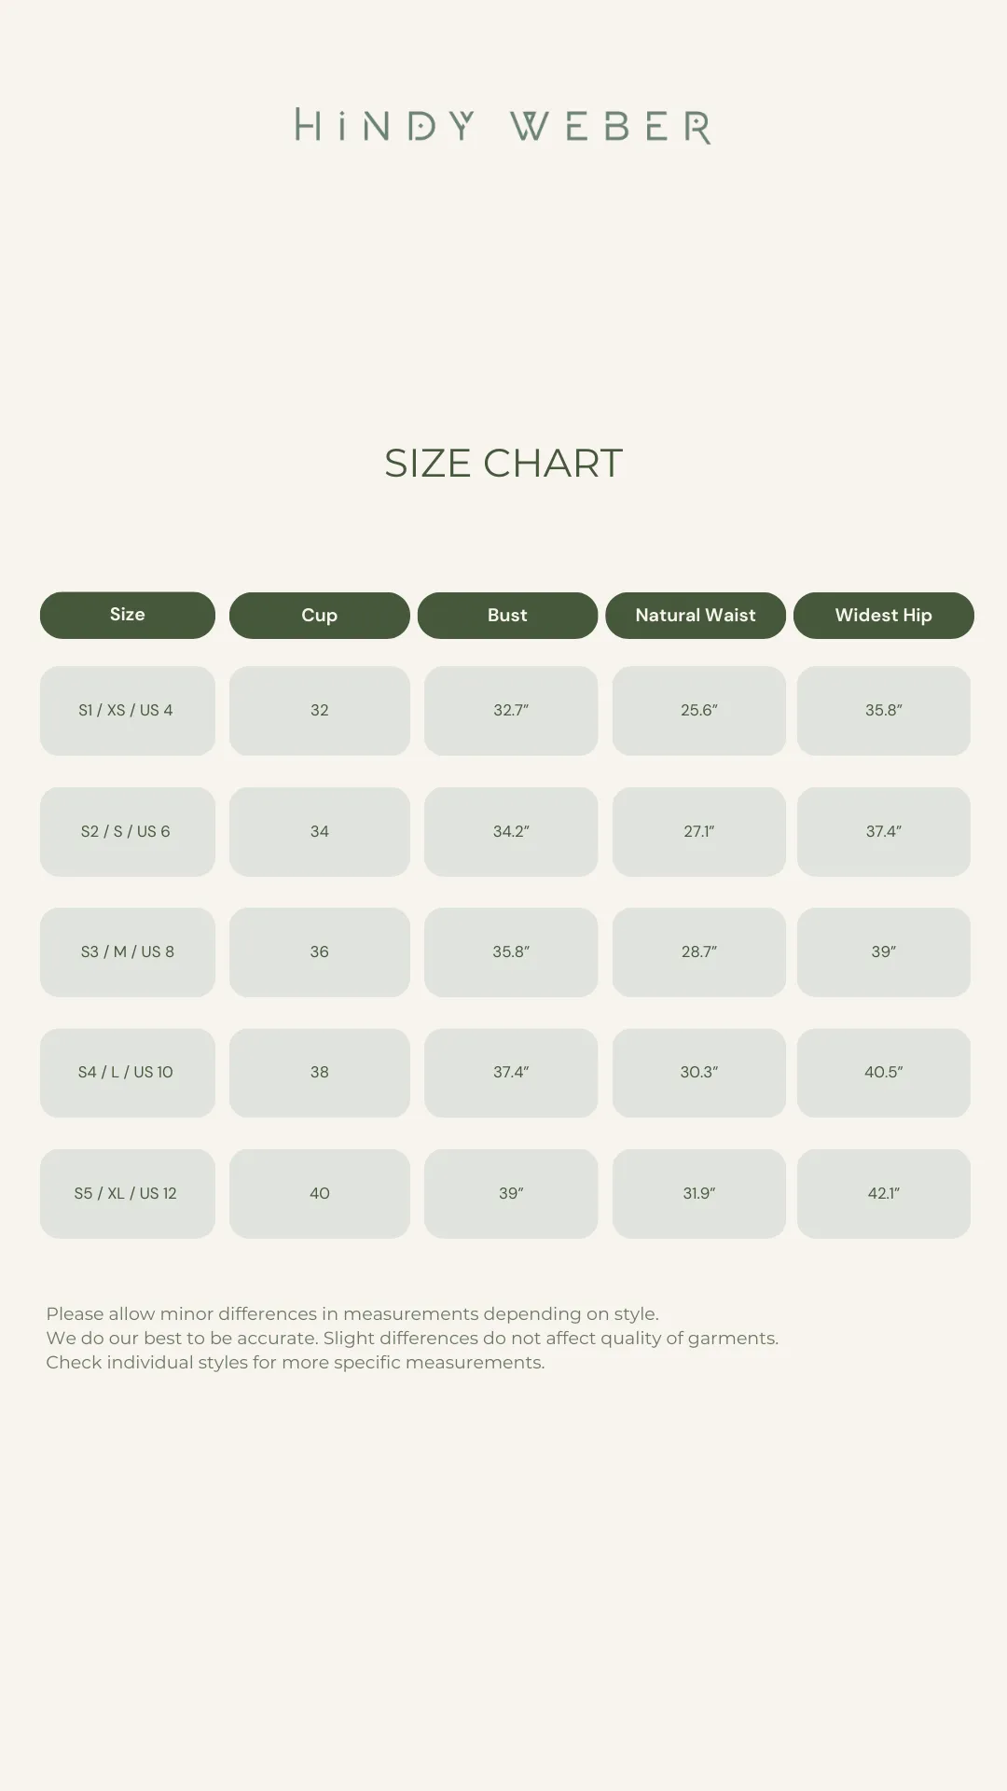The height and width of the screenshot is (1791, 1007).
Task: Select the 34.2" bust value
Action: click(x=511, y=832)
